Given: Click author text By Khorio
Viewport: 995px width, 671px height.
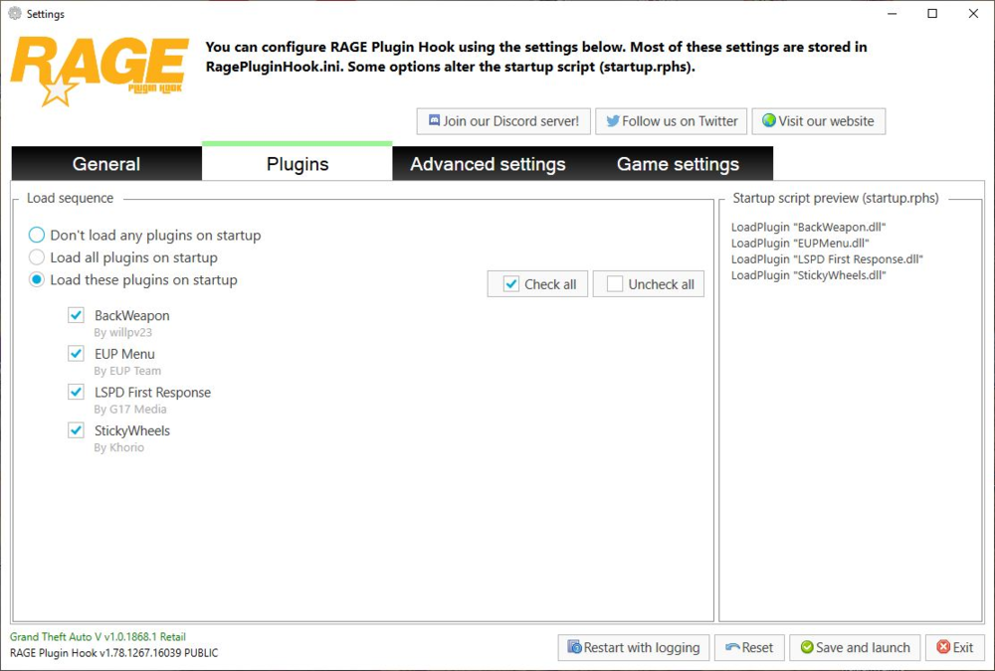Looking at the screenshot, I should pyautogui.click(x=118, y=447).
